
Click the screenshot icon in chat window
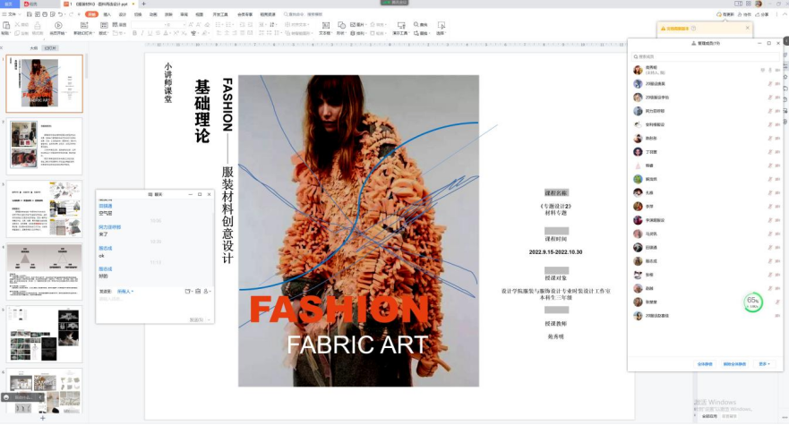pyautogui.click(x=198, y=291)
